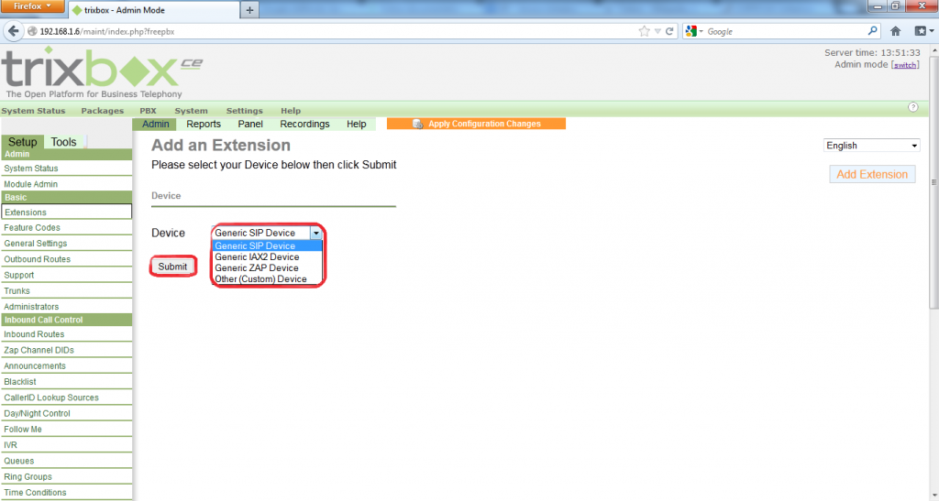Open the Packages top menu

click(103, 111)
